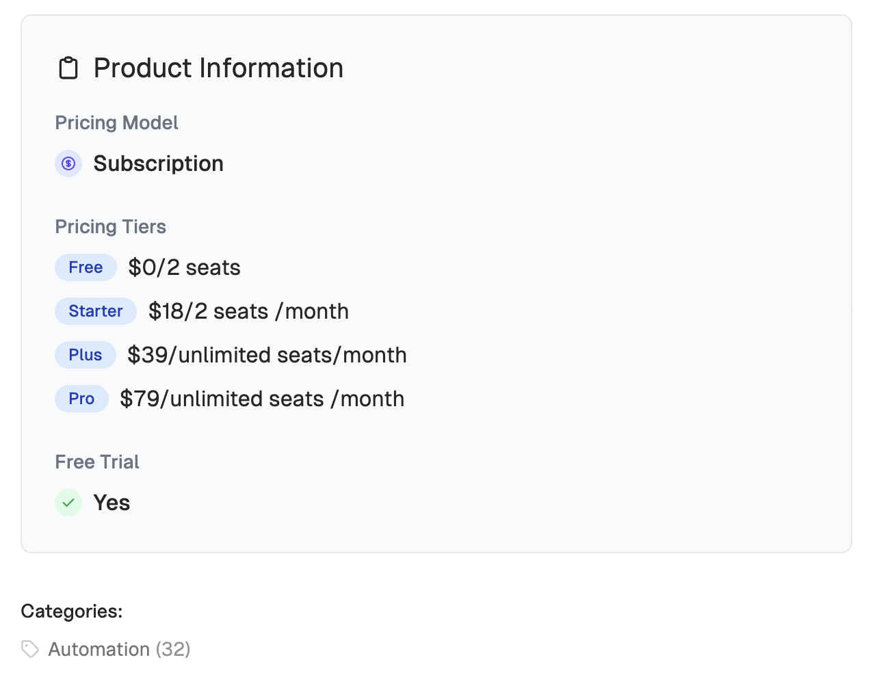Click the Subscription pricing model text
877x688 pixels.
tap(158, 163)
